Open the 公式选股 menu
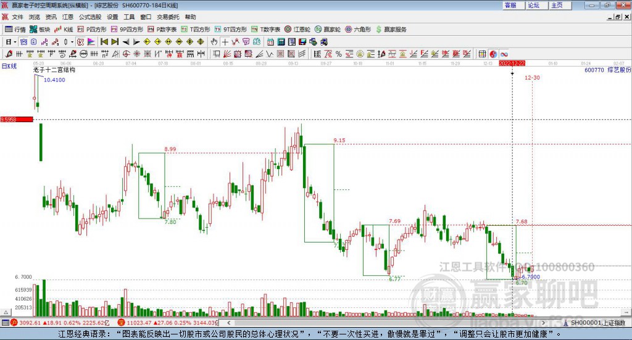This screenshot has width=632, height=340. (x=90, y=17)
